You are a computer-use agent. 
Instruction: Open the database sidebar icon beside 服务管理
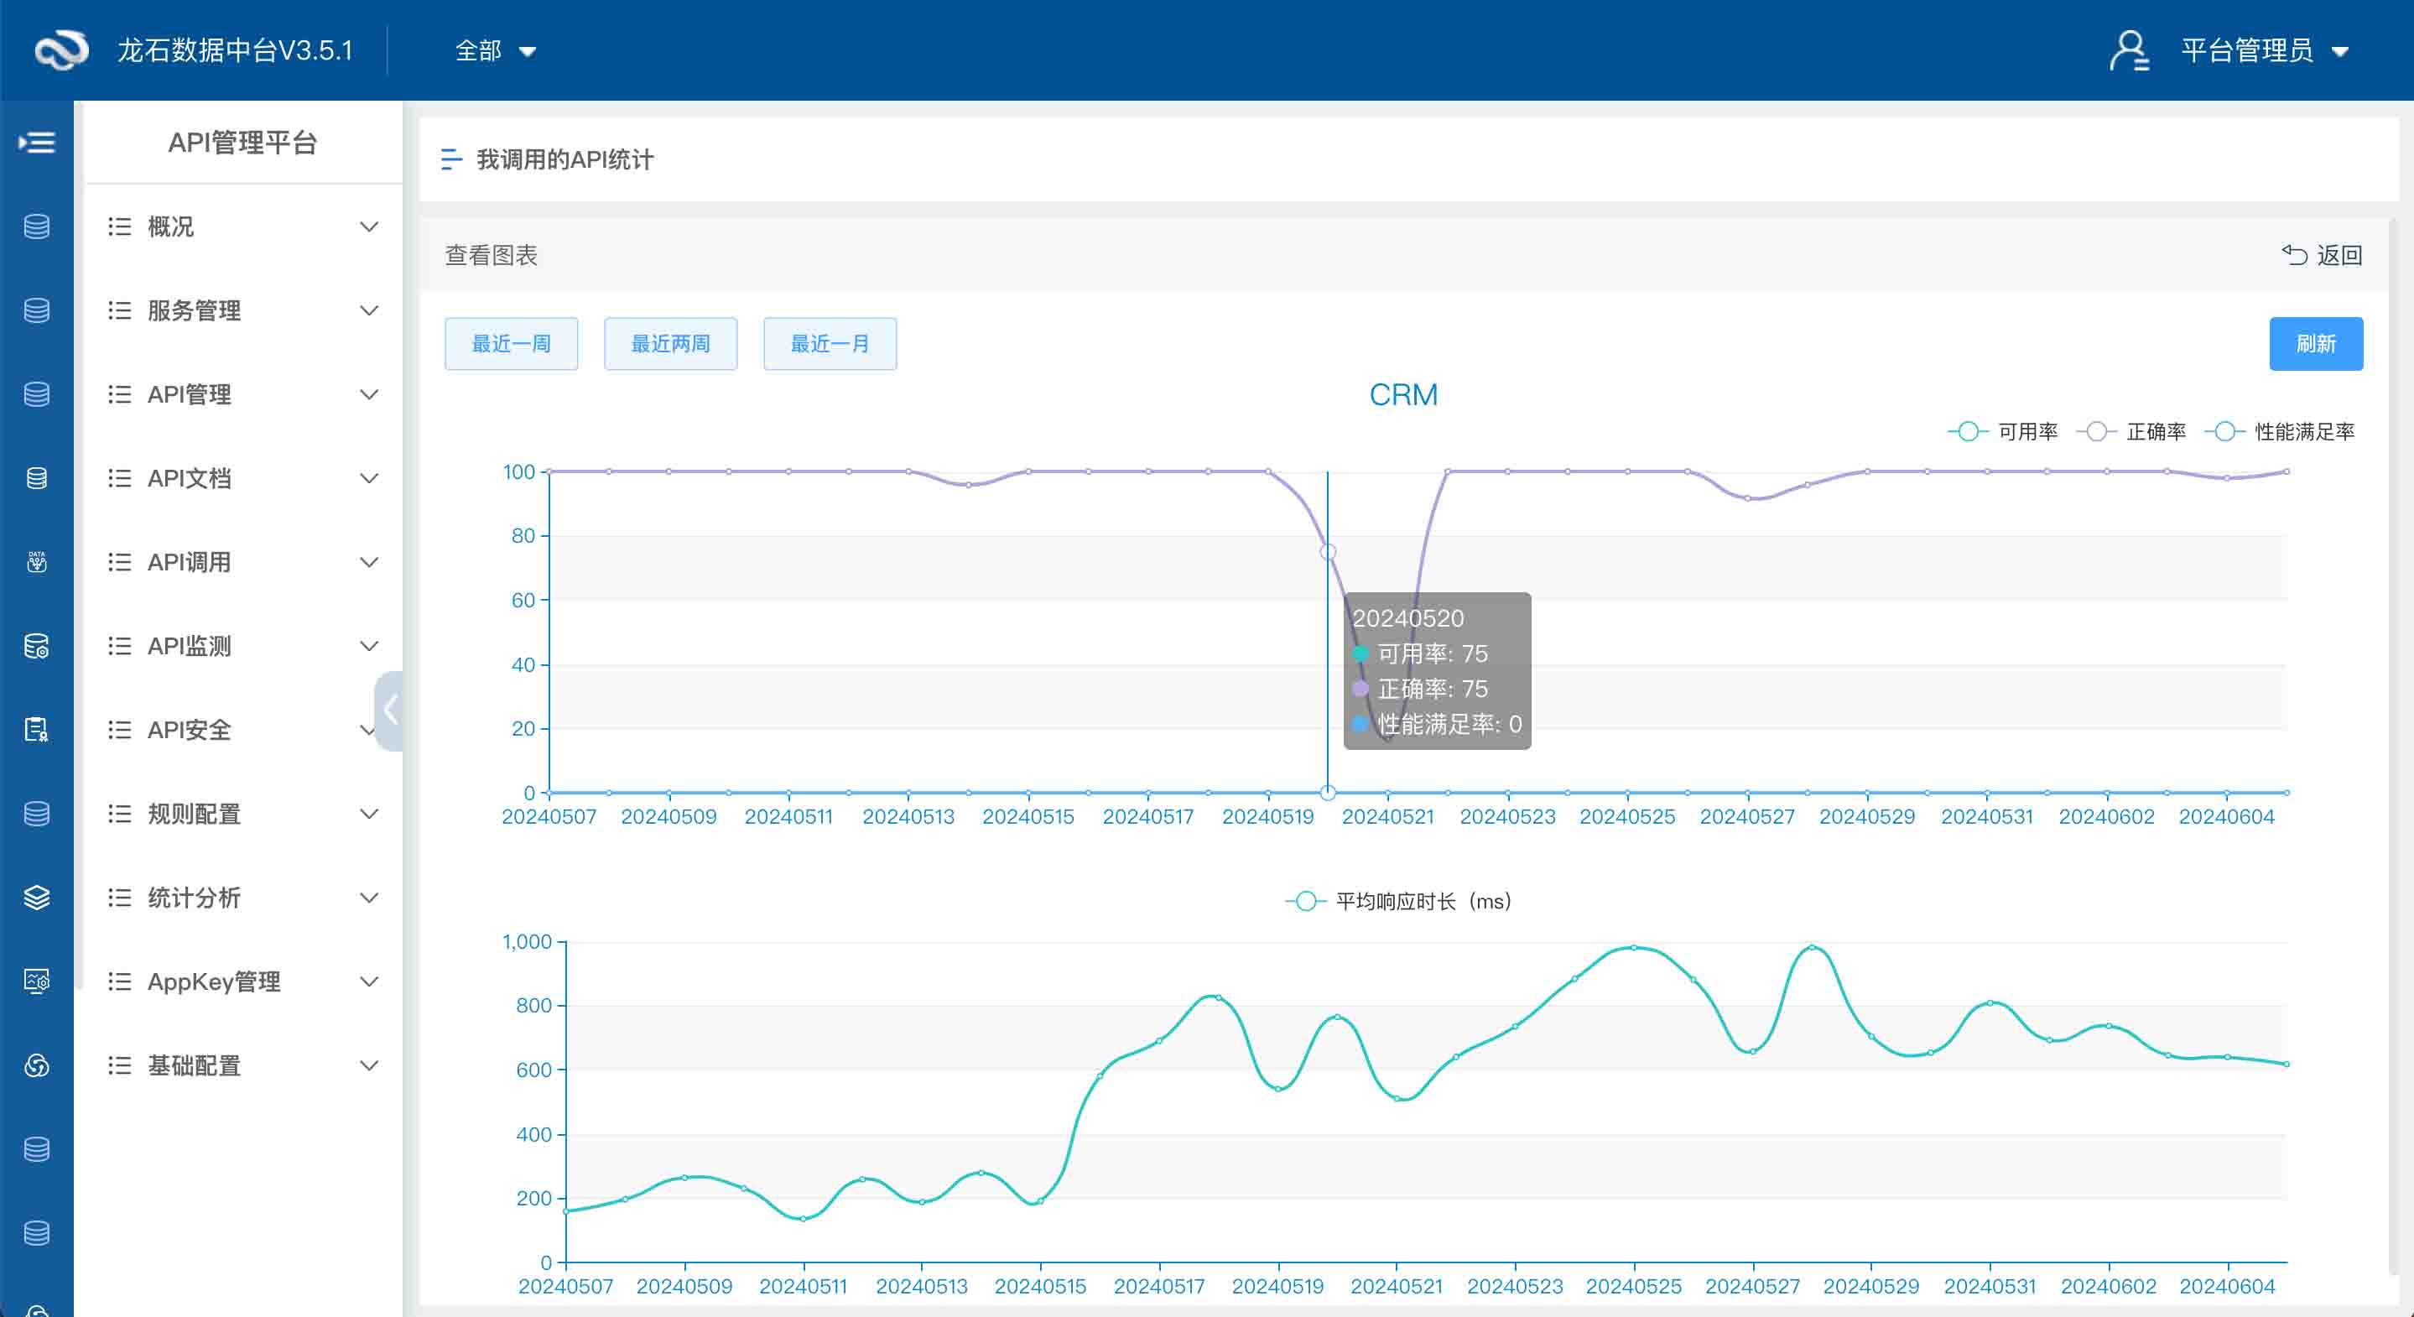pos(37,310)
